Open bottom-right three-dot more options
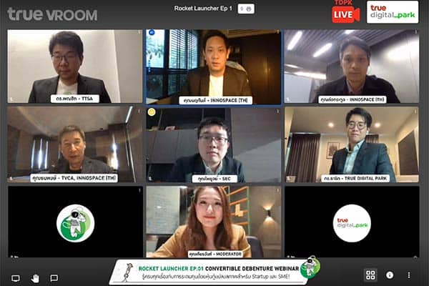 pyautogui.click(x=409, y=275)
